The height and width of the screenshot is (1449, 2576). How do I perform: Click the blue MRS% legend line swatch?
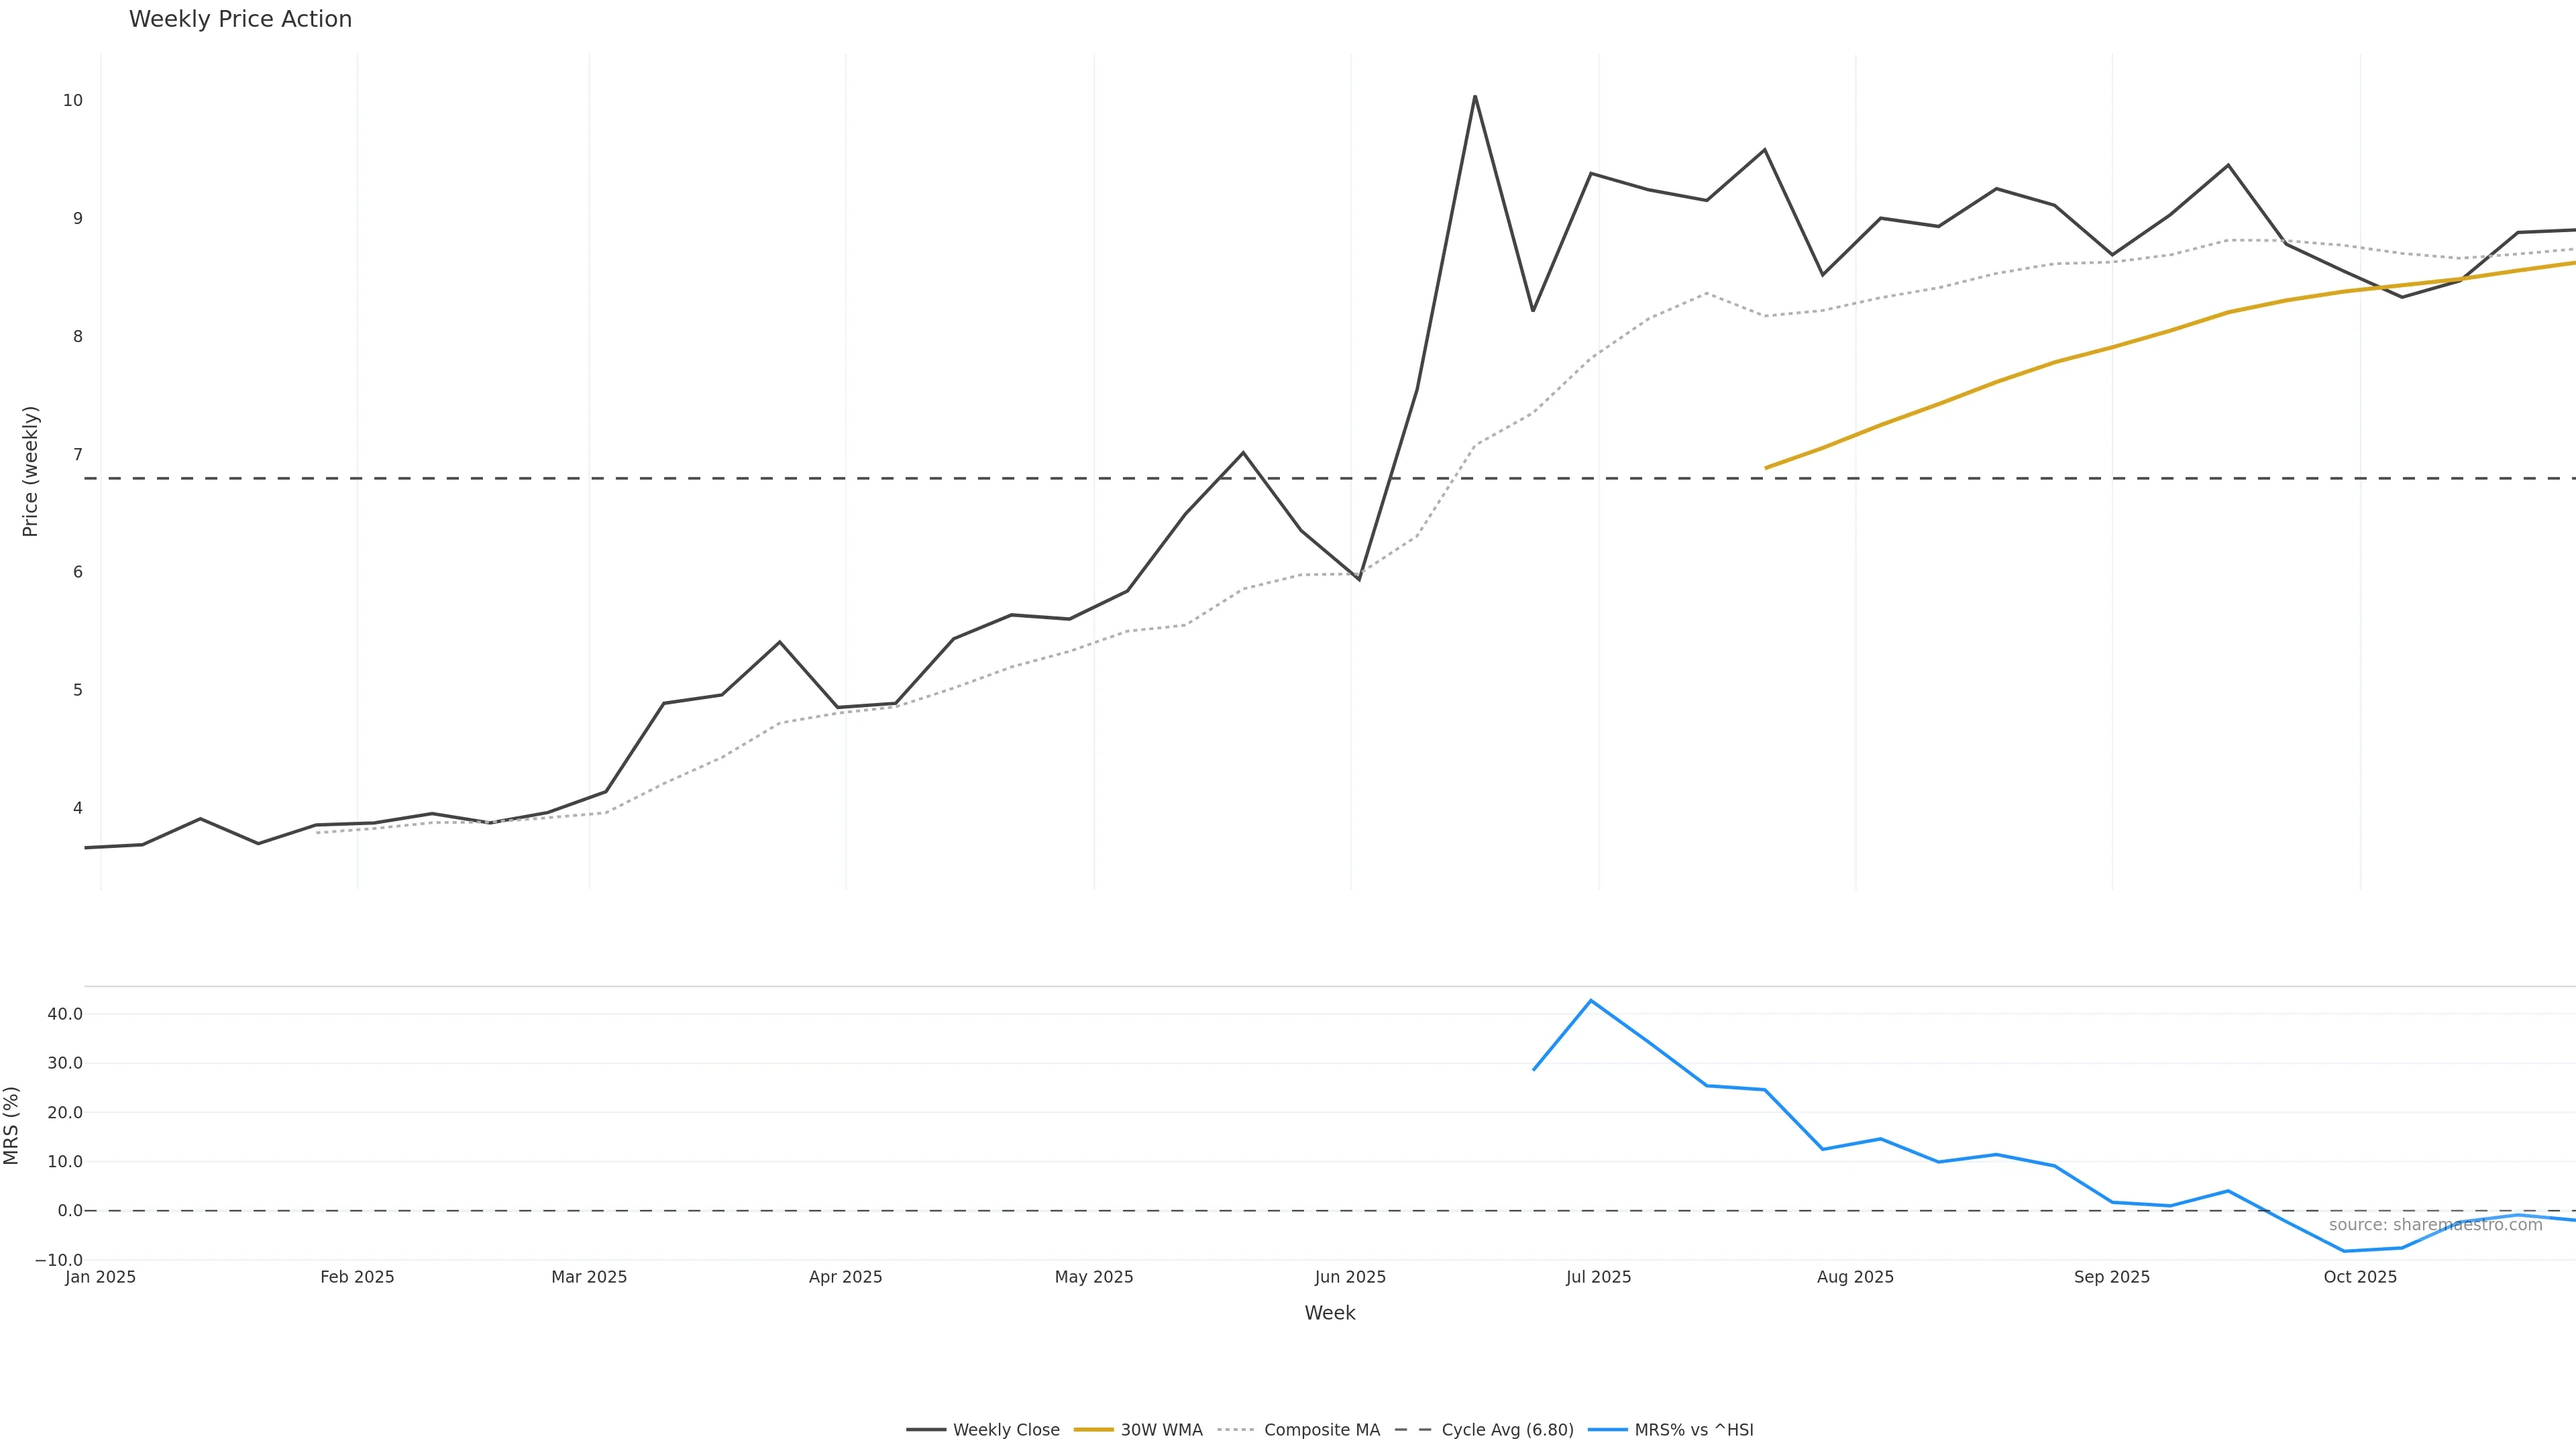[1607, 1430]
